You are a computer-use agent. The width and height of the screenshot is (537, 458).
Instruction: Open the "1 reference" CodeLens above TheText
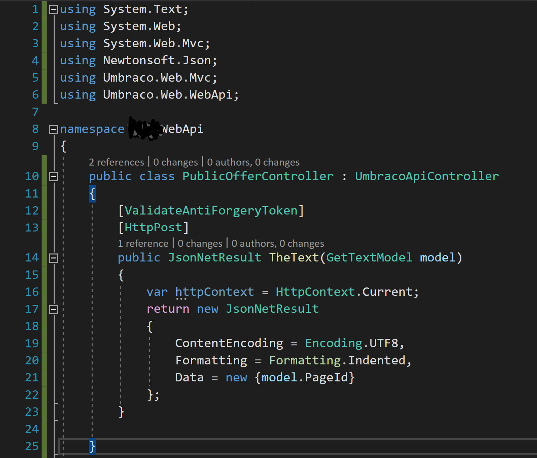tap(143, 243)
